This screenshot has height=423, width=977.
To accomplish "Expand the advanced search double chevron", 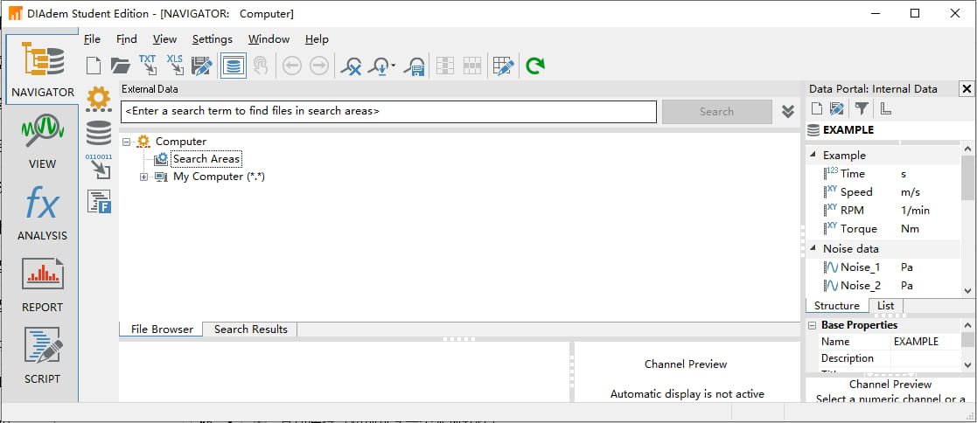I will pyautogui.click(x=787, y=112).
